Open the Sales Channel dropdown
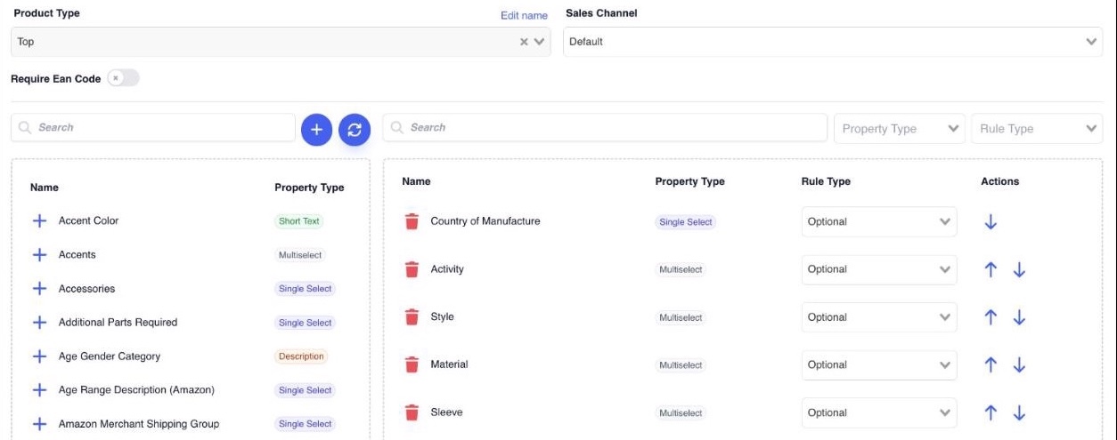The image size is (1117, 440). 833,42
